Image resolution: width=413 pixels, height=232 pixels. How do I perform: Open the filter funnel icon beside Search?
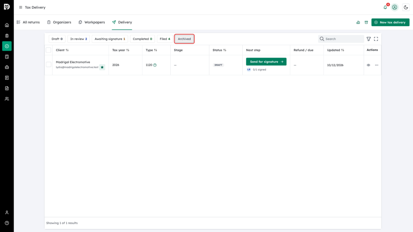coord(369,39)
